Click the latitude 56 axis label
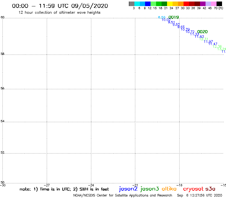 click(x=2, y=88)
